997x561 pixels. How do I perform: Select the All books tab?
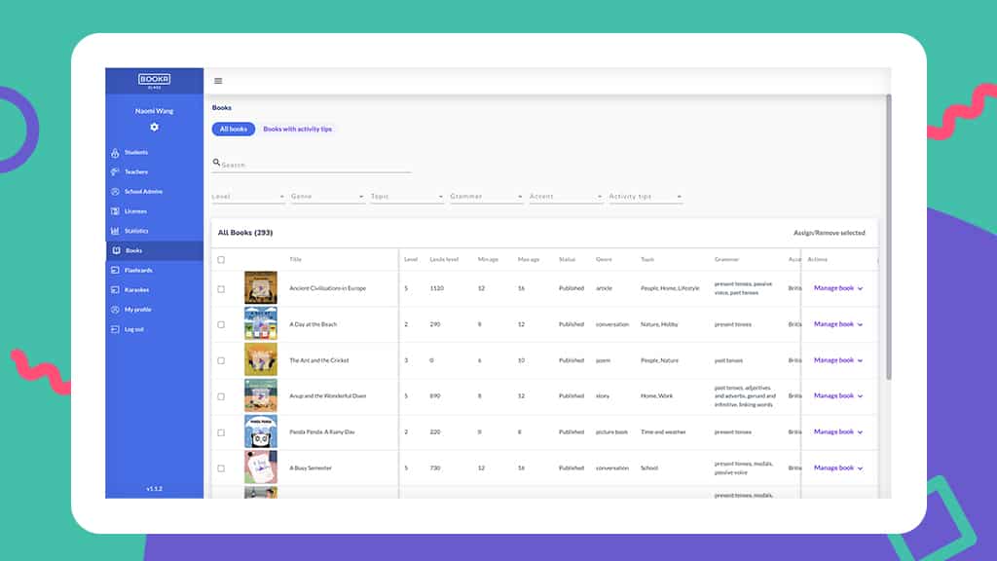coord(234,130)
